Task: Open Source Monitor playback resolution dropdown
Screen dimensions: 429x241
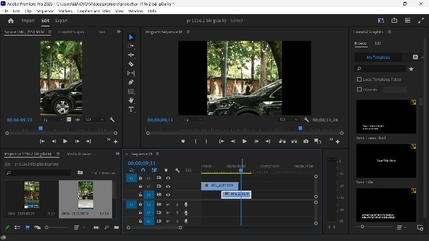Action: (x=94, y=120)
